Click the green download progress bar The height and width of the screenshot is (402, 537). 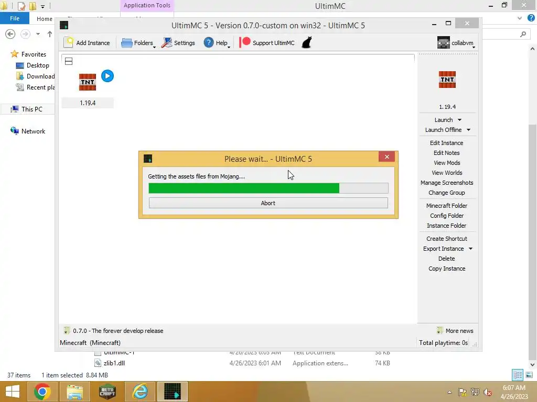[268, 188]
